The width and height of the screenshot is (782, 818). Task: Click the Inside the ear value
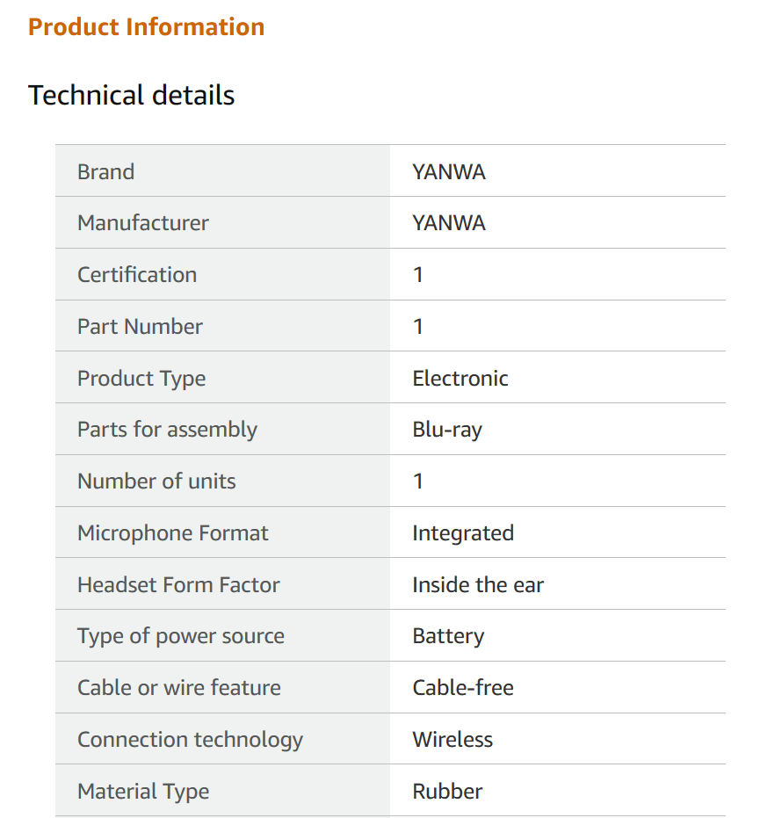click(x=478, y=584)
